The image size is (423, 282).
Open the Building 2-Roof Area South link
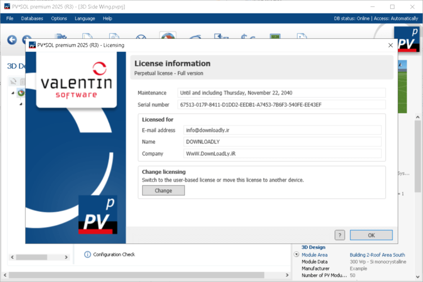pyautogui.click(x=377, y=255)
